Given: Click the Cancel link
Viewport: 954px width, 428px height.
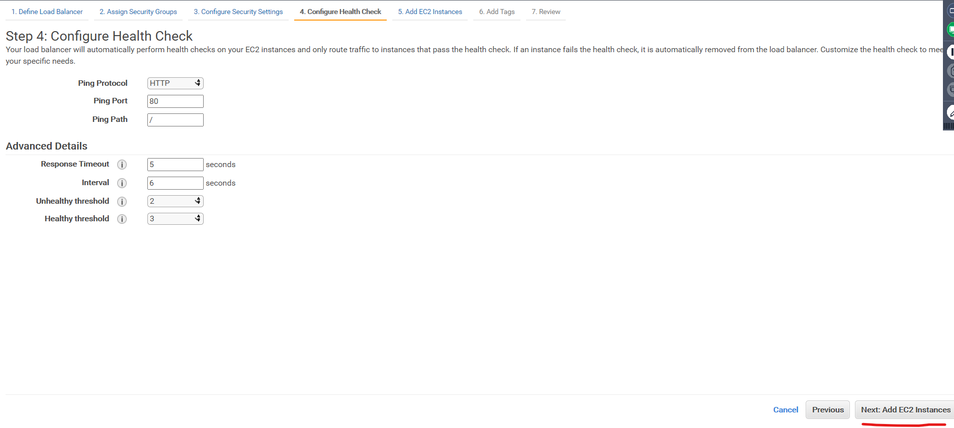Looking at the screenshot, I should click(x=786, y=410).
